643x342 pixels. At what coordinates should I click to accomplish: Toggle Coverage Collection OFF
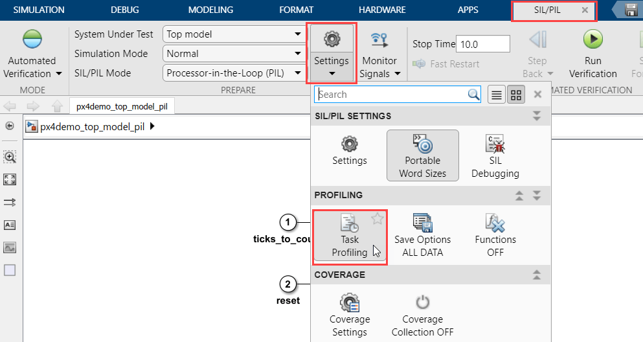pos(422,315)
